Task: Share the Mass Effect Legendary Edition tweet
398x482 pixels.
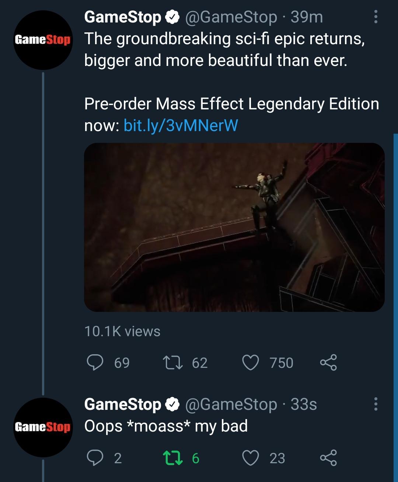Action: [x=328, y=362]
